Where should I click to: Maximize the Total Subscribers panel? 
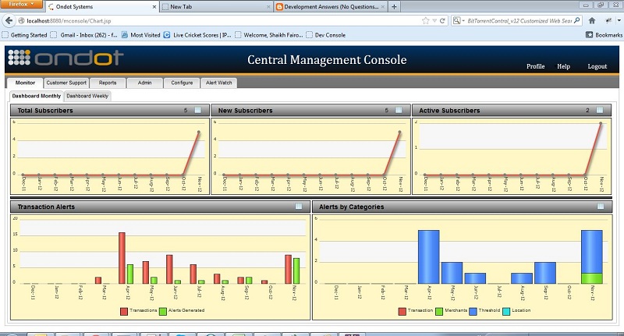(198, 111)
